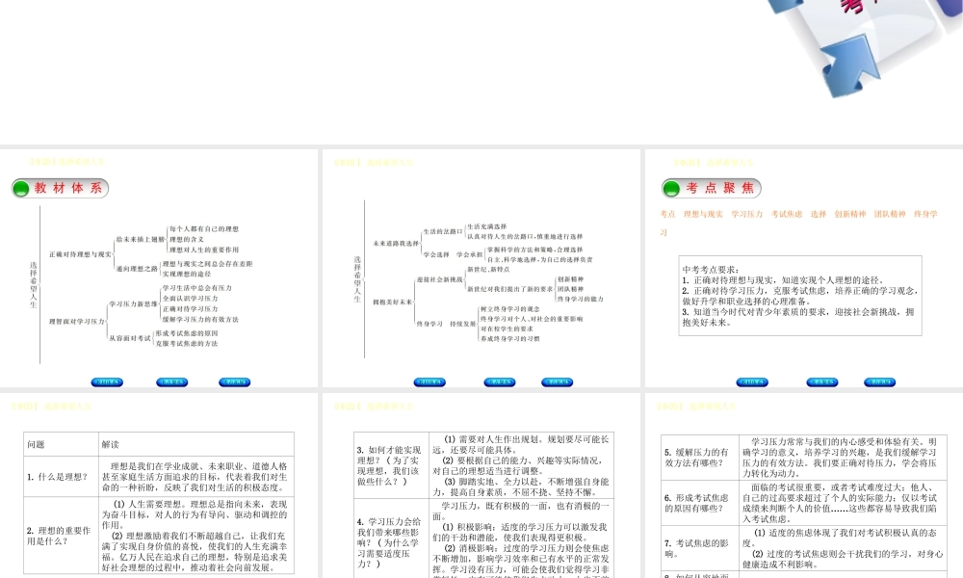Click the 正确对待理想与现实 branch text
963x578 pixels.
tap(81, 254)
